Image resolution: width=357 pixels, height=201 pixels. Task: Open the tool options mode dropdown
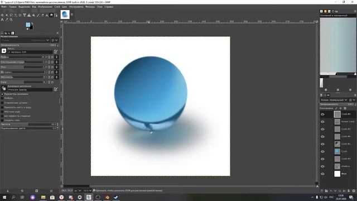pyautogui.click(x=25, y=40)
